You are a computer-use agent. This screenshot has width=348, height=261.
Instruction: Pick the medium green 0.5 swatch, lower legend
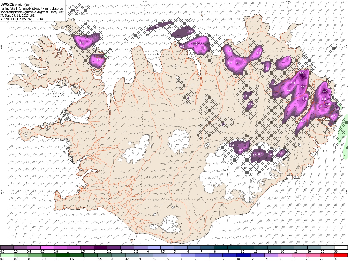pyautogui.click(x=35, y=255)
